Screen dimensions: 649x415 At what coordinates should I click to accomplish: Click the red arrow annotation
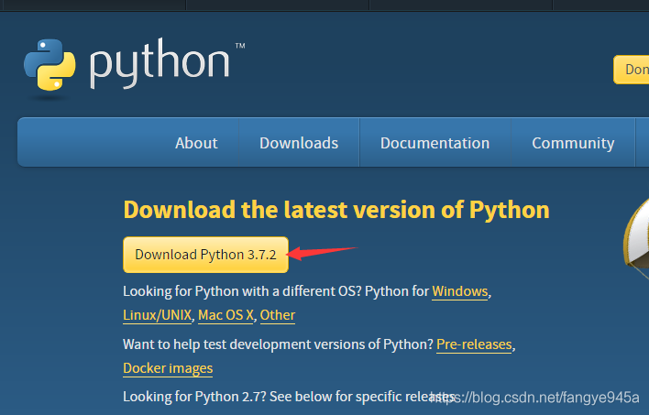coord(322,251)
